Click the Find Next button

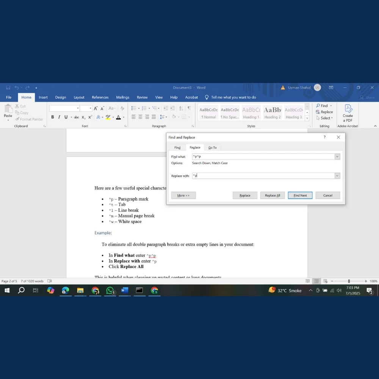tap(300, 195)
